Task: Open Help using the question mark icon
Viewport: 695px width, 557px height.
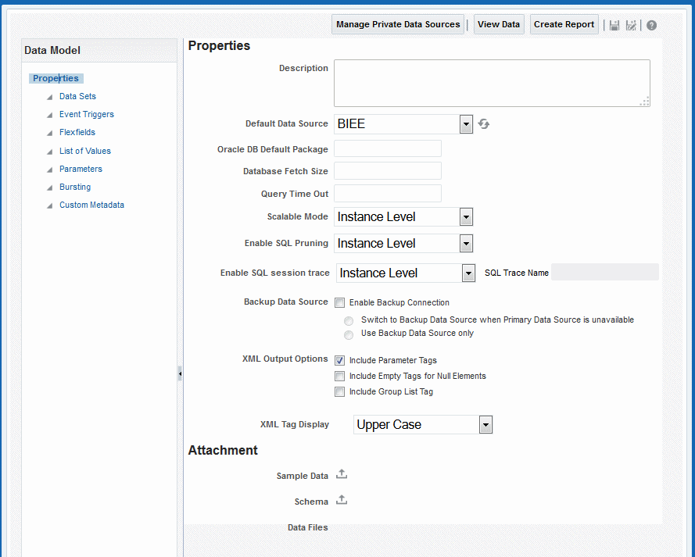Action: point(651,24)
